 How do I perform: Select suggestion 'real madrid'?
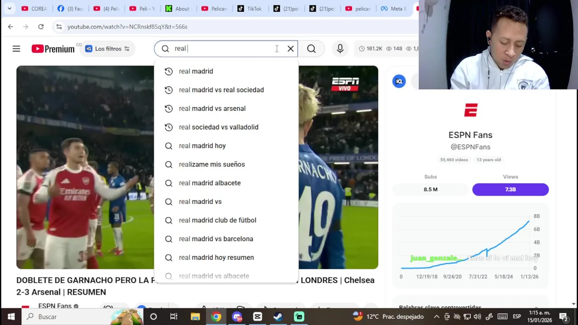point(226,71)
